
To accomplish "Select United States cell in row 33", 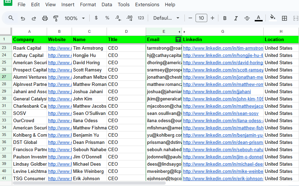I will (x=281, y=120).
